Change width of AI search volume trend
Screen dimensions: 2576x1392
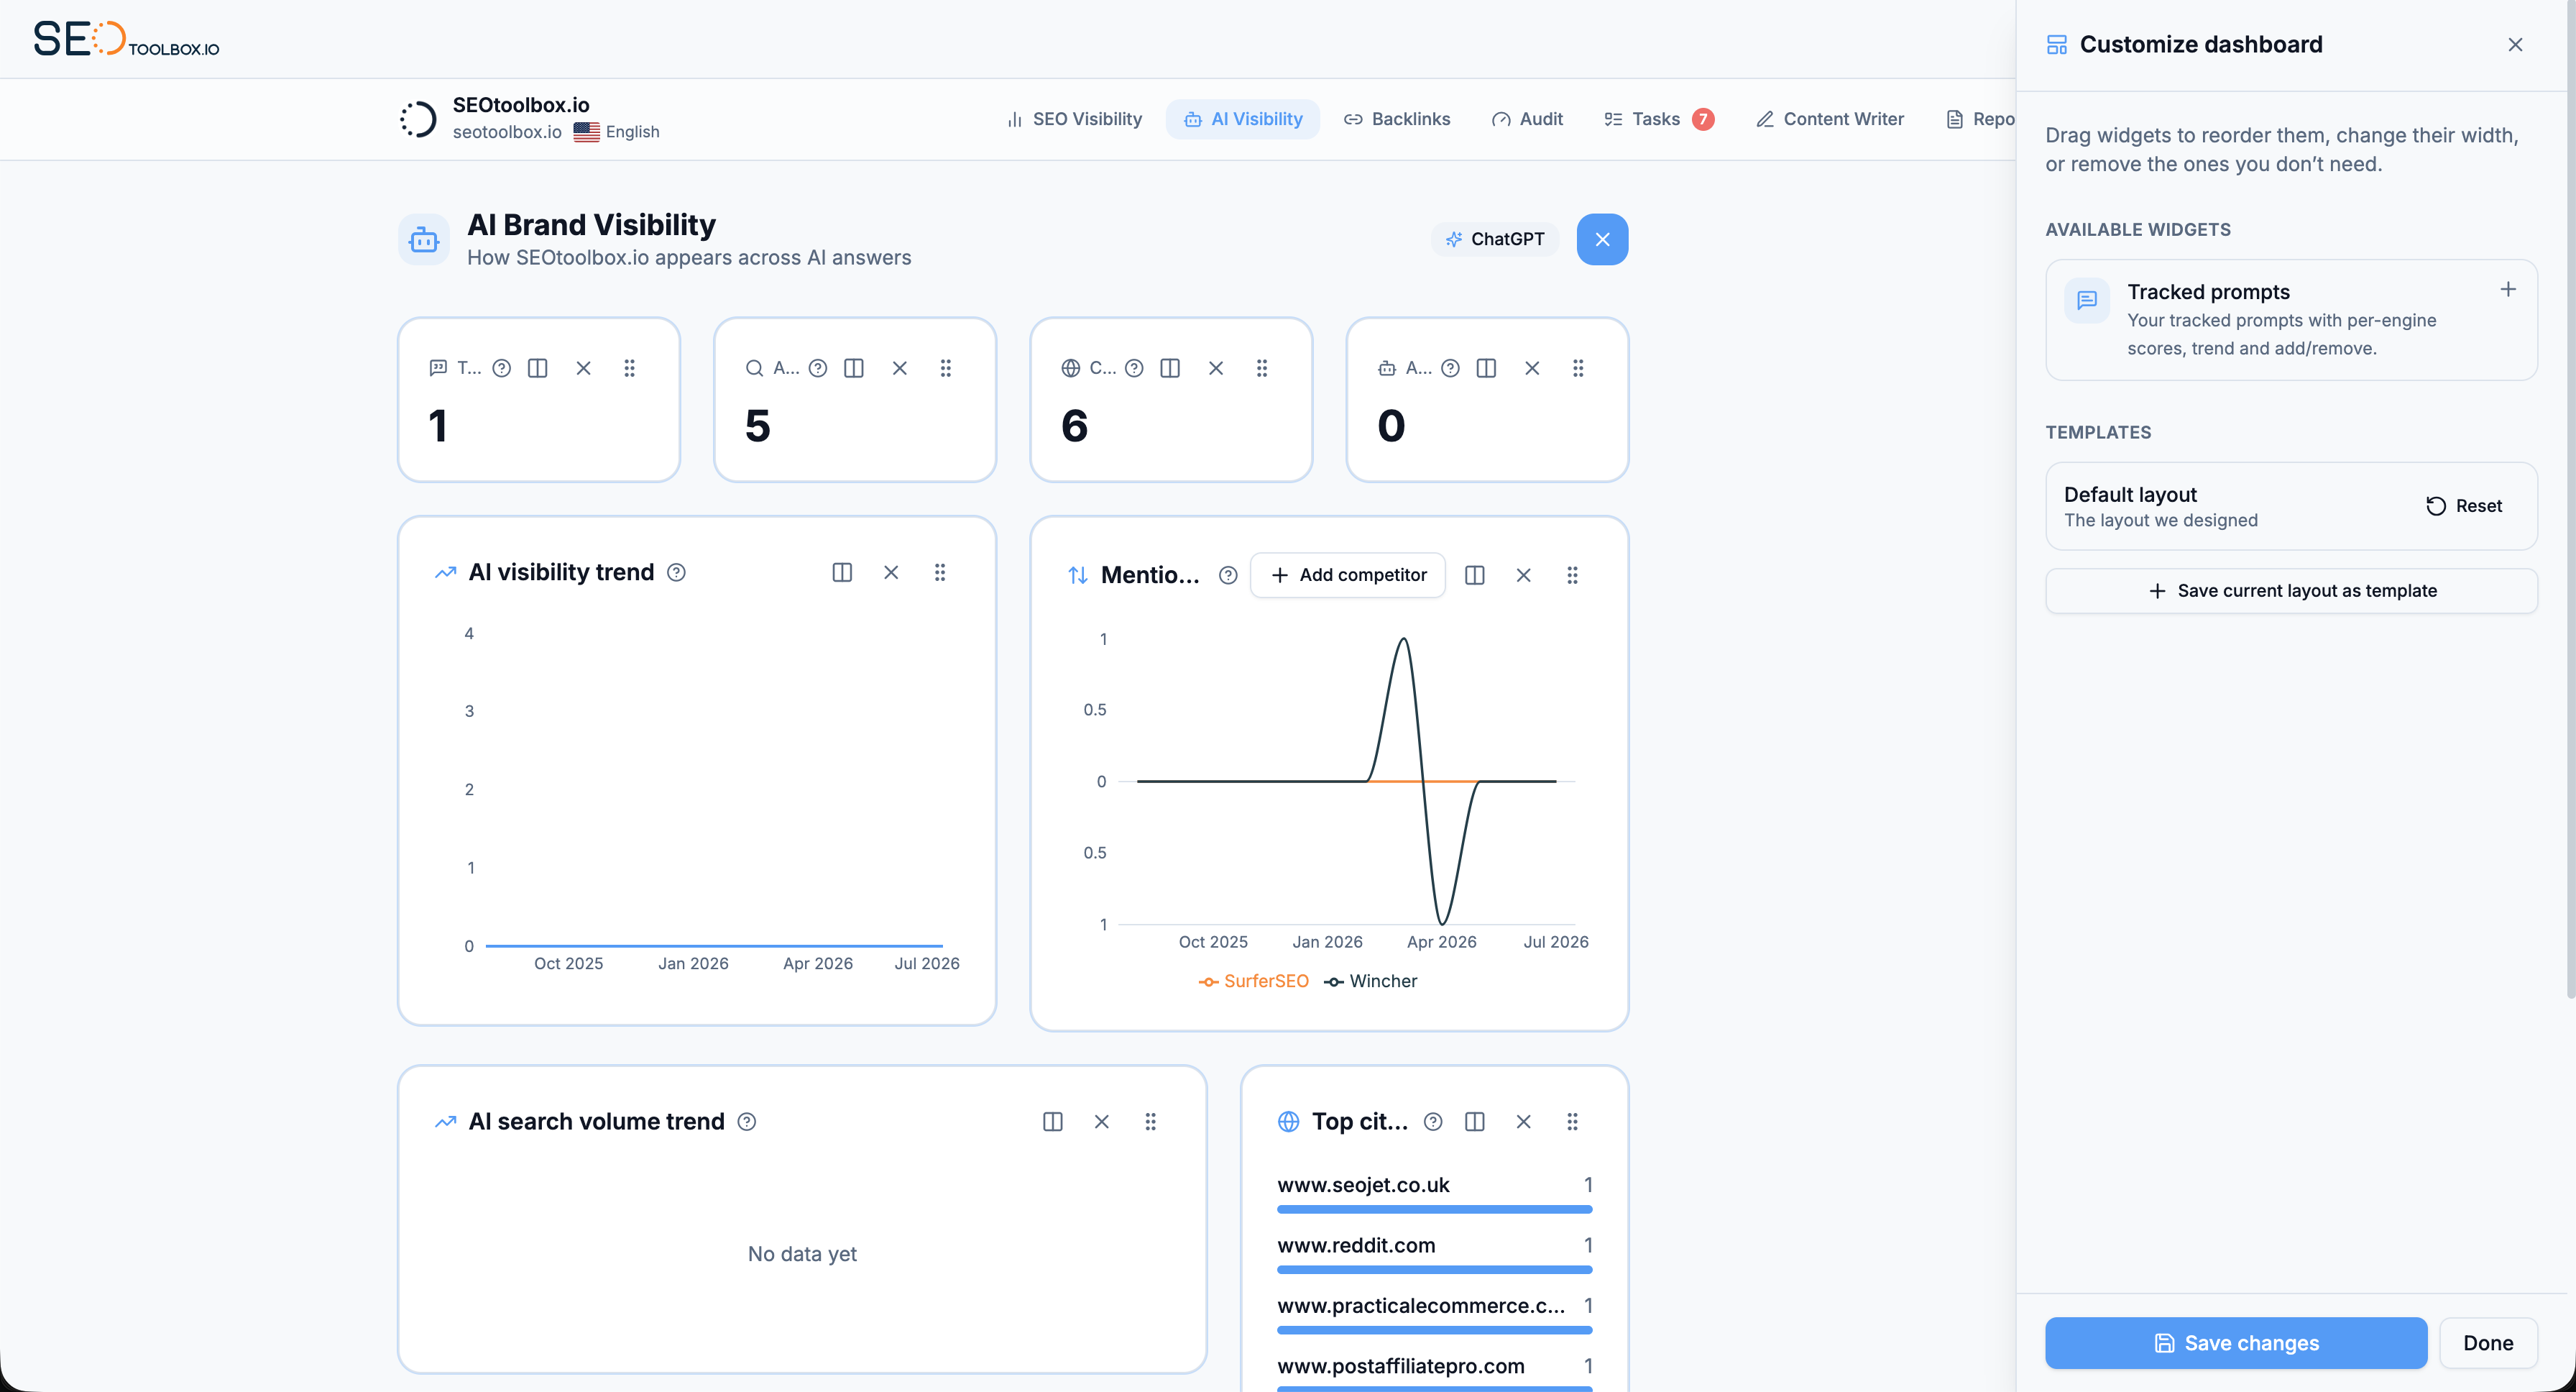click(1052, 1122)
